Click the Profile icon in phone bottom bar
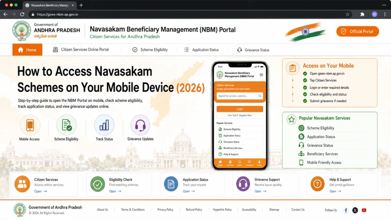 click(259, 163)
